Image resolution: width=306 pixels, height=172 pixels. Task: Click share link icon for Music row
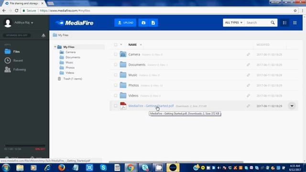[x=248, y=75]
